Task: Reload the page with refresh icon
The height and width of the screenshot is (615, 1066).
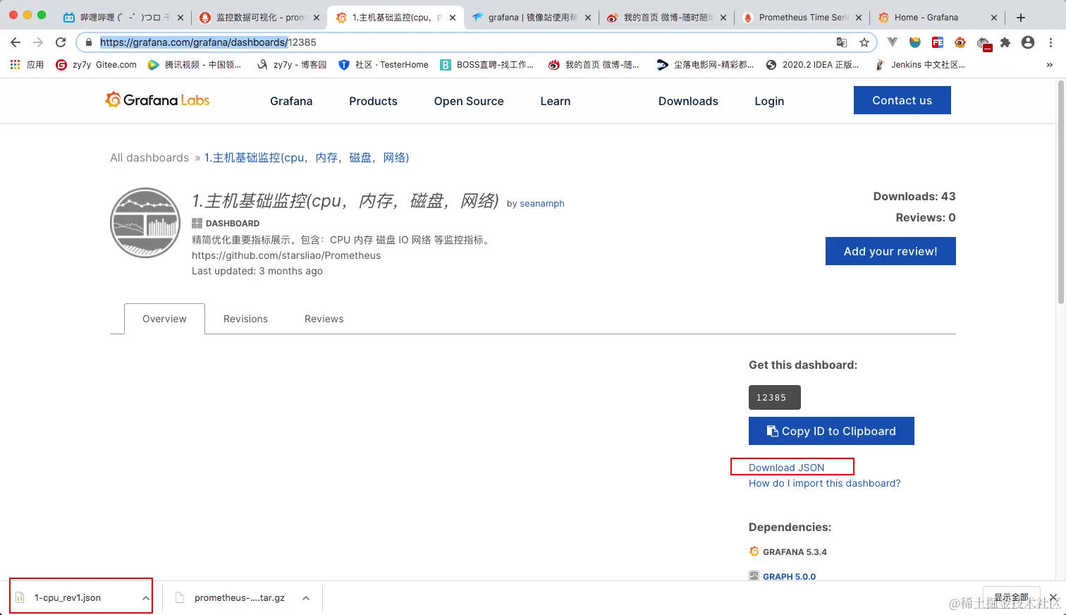Action: click(61, 42)
